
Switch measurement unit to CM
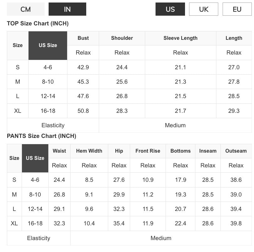(26, 9)
